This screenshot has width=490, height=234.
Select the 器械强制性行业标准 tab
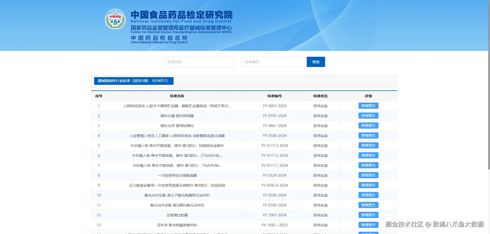134,81
